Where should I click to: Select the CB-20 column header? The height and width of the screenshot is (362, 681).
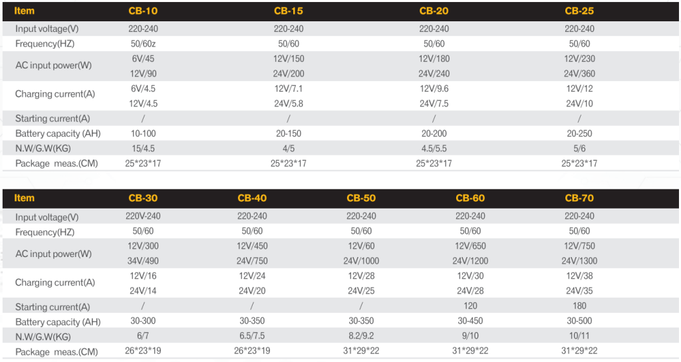click(434, 11)
